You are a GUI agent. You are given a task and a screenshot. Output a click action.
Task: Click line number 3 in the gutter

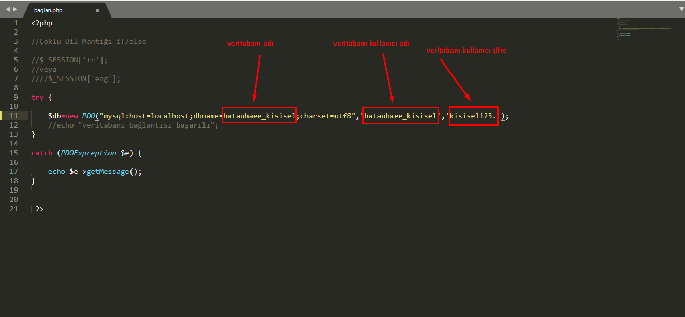[16, 41]
